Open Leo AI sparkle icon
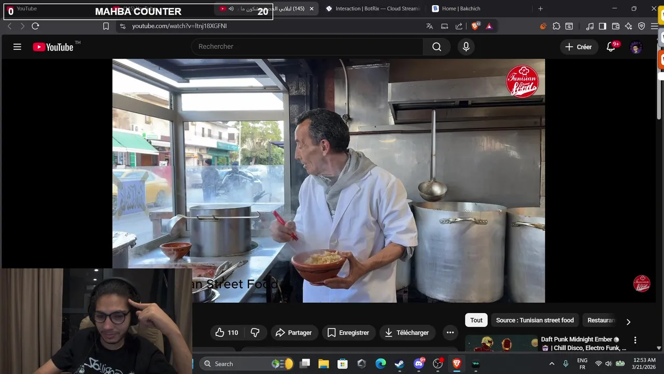 629,26
